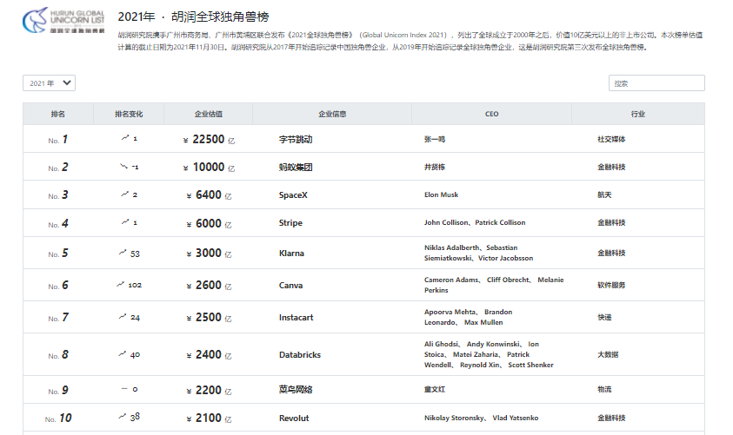Click industry 社交媒体 in row 1
Viewport: 733px width, 435px height.
(x=611, y=139)
